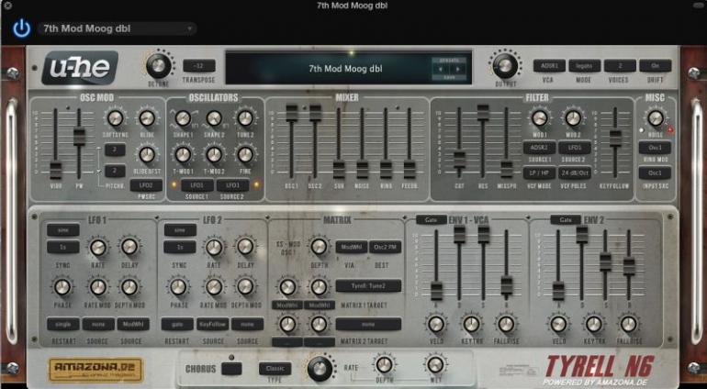Select previous preset arrow in display

coord(441,70)
